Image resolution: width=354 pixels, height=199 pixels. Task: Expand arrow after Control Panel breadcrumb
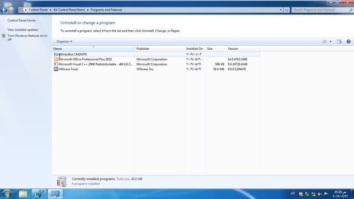click(50, 10)
